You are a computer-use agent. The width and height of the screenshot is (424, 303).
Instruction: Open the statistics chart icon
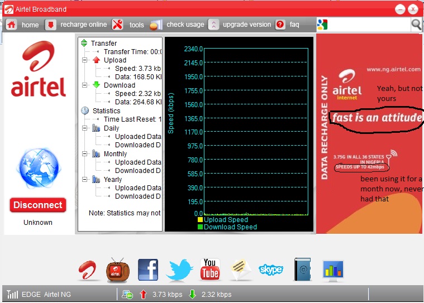coord(333,270)
